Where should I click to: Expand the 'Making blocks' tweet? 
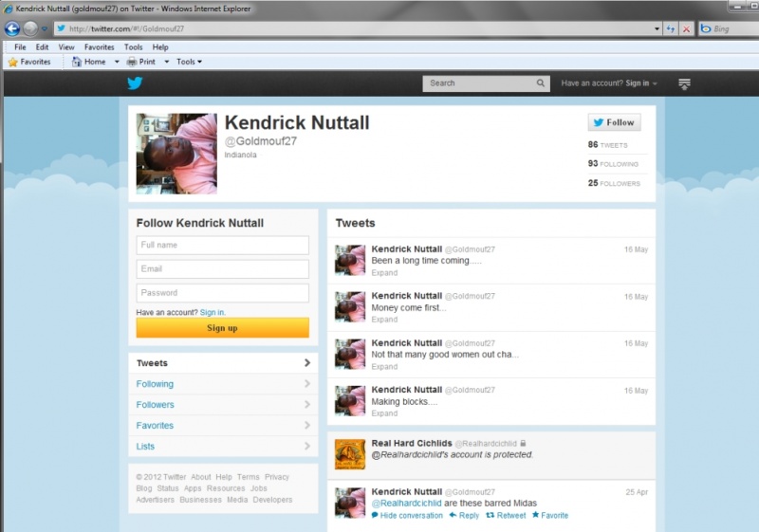384,413
